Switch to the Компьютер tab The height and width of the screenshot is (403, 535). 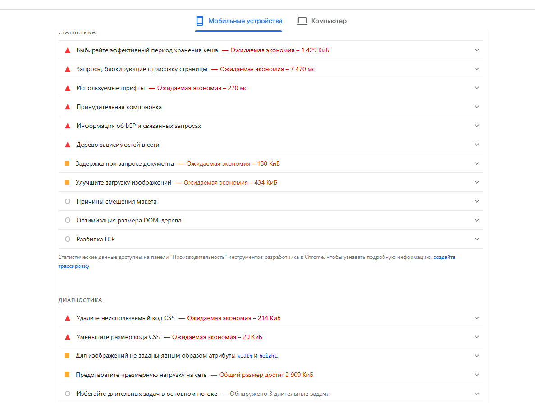[322, 21]
